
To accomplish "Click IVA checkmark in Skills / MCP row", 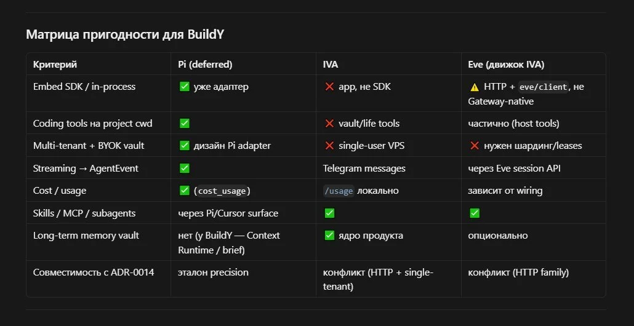I will pos(329,213).
